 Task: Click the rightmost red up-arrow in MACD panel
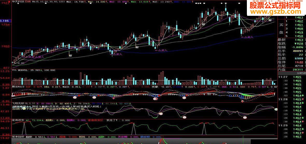(242, 101)
